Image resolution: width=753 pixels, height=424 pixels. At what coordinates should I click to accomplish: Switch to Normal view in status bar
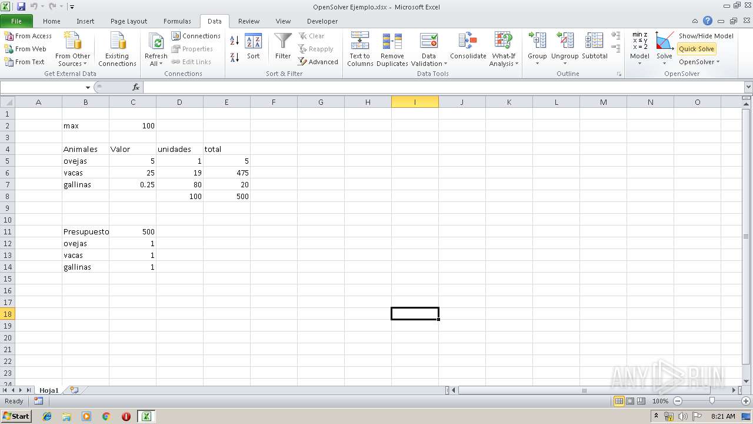point(619,401)
